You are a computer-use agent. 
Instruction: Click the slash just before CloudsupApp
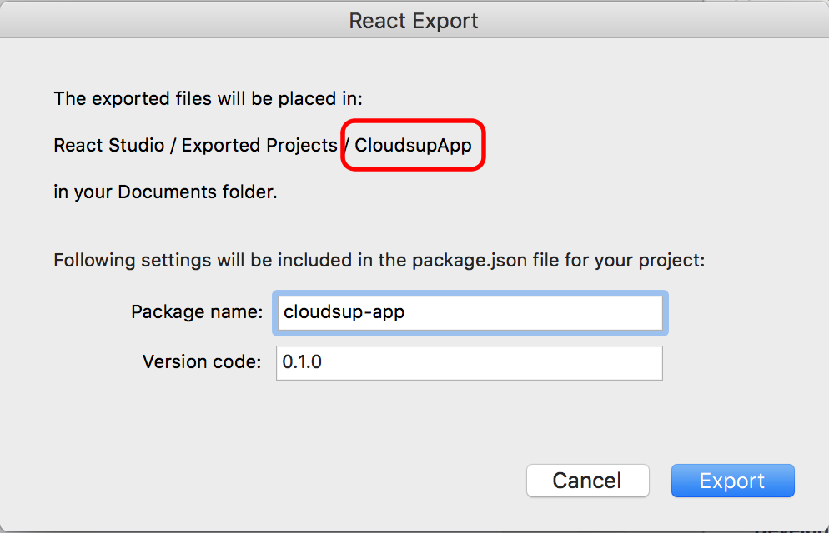[x=346, y=146]
